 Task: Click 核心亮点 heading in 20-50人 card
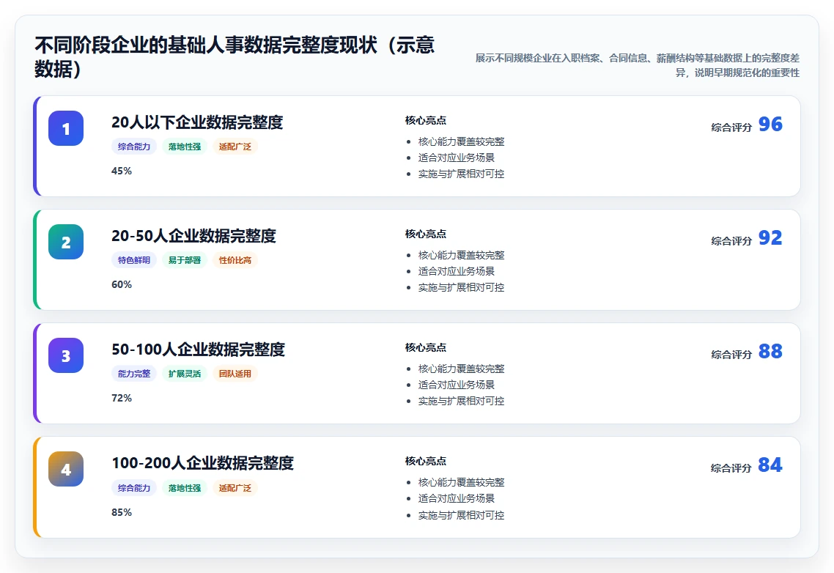pos(426,234)
